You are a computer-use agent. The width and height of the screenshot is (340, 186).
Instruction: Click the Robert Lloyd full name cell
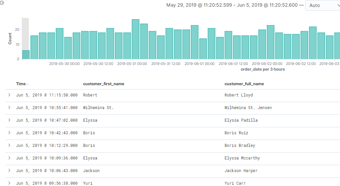click(x=238, y=95)
